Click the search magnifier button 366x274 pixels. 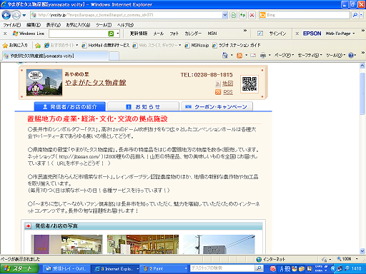(355, 15)
